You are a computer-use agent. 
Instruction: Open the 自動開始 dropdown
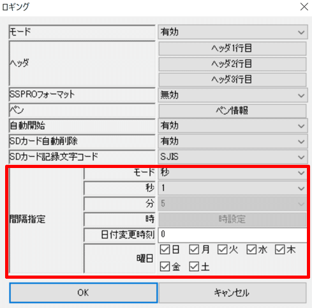click(x=233, y=126)
